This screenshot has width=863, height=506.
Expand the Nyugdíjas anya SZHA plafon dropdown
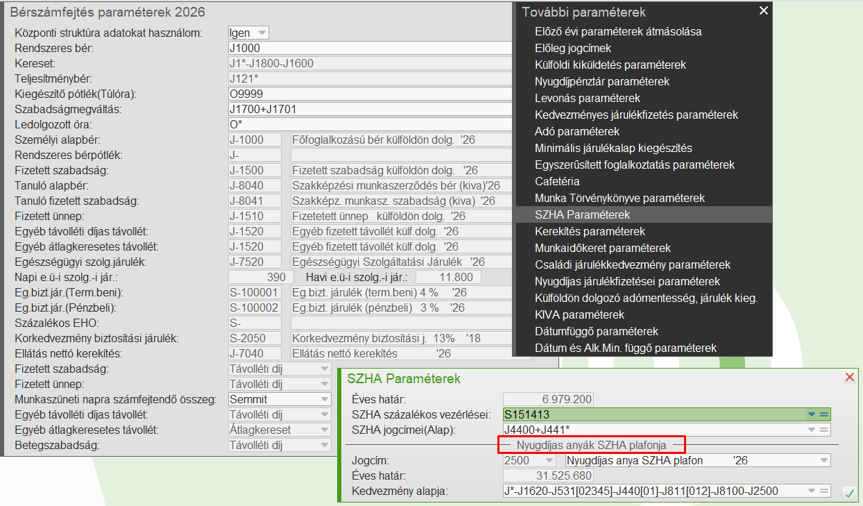823,461
